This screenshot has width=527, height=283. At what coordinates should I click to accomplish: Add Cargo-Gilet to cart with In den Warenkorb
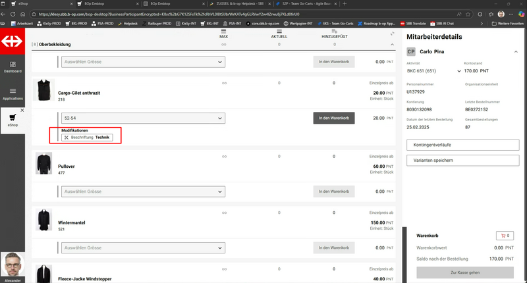click(x=334, y=118)
